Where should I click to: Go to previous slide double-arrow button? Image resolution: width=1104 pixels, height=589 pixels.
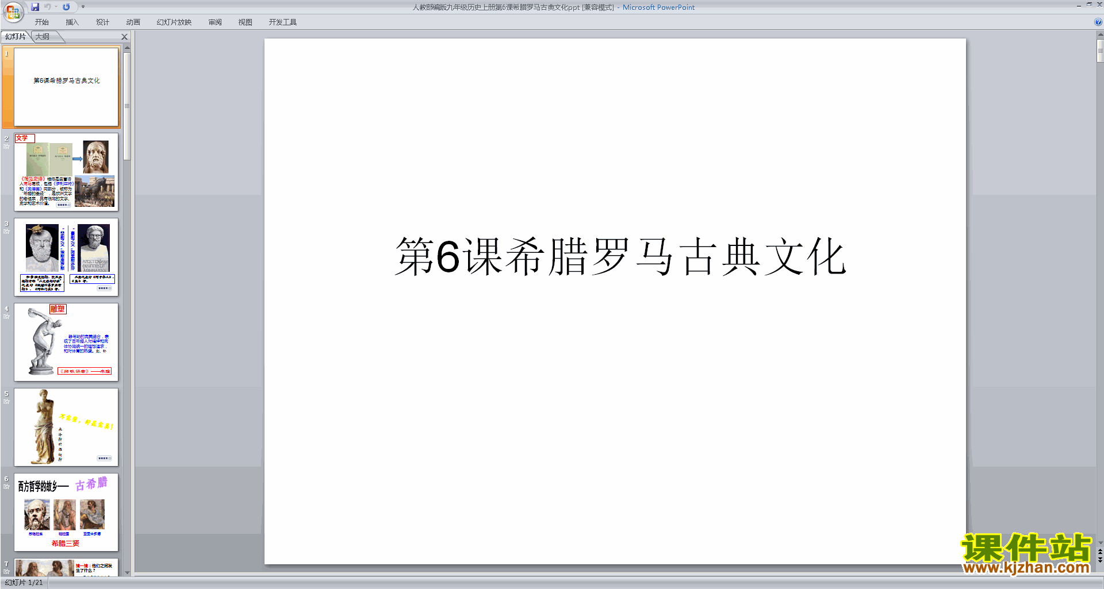coord(1100,552)
